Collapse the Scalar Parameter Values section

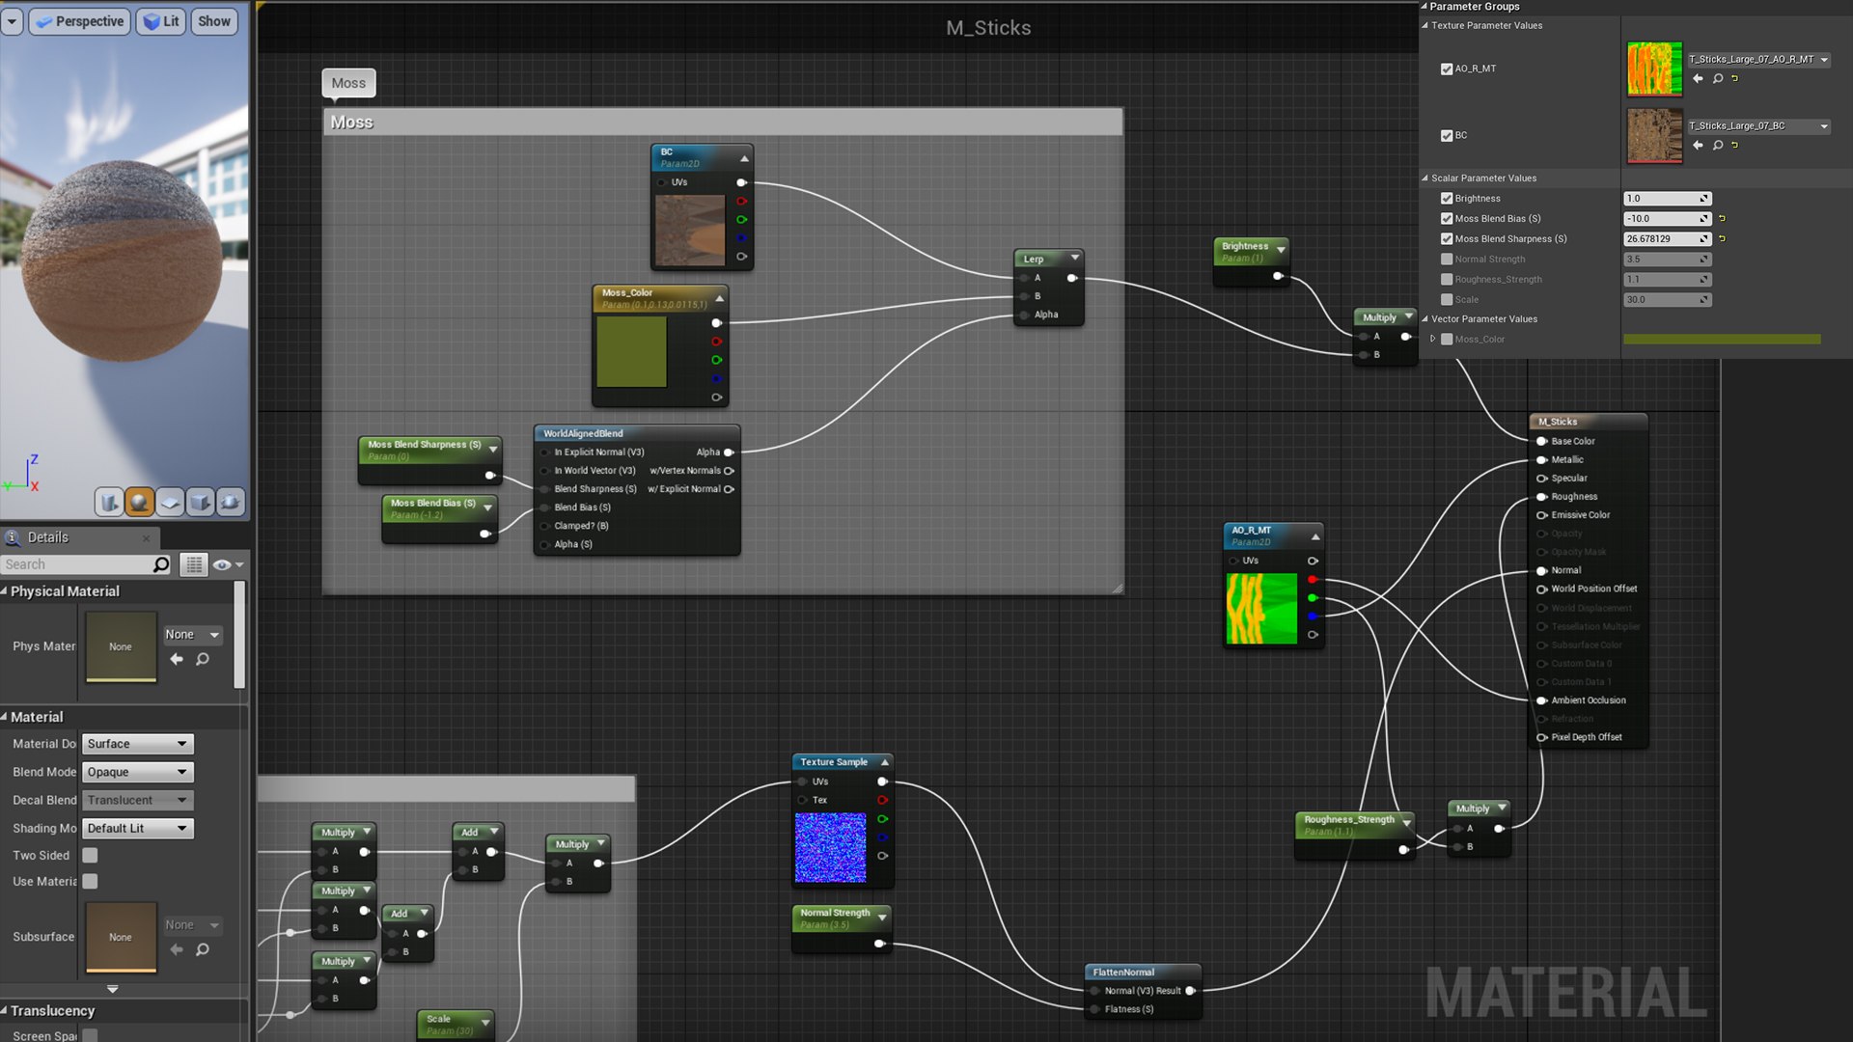1425,178
